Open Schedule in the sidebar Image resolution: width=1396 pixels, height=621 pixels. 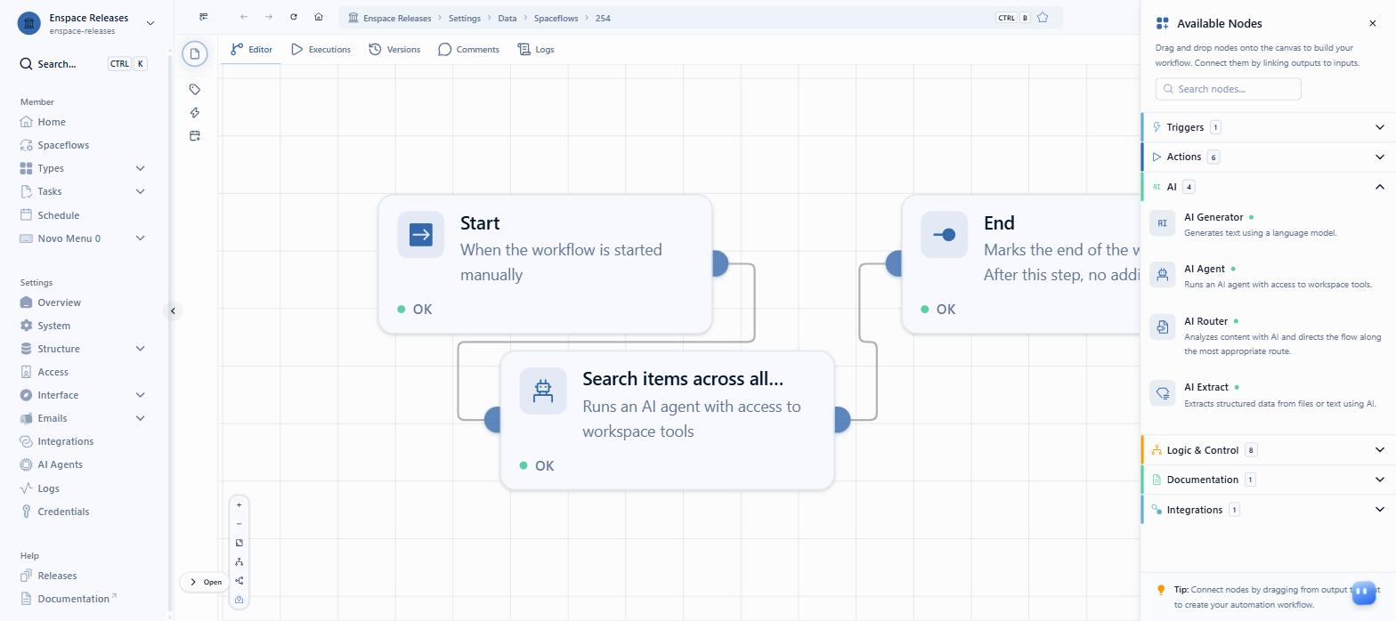[58, 215]
